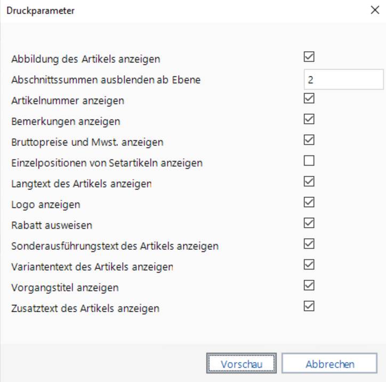Image resolution: width=386 pixels, height=382 pixels.
Task: Uncheck Abbildung des Artikels anzeigen checkbox
Action: pos(309,56)
